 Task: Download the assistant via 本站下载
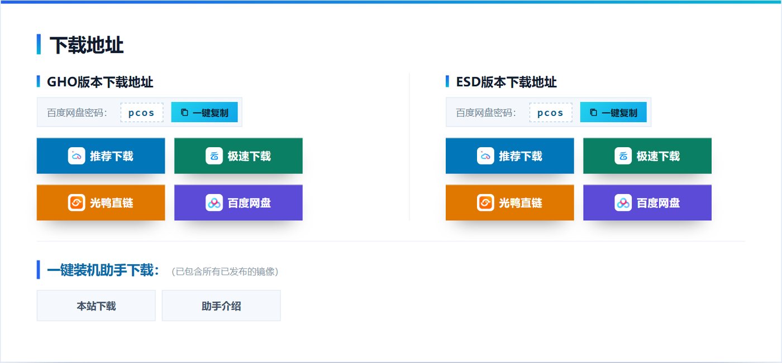pos(96,306)
